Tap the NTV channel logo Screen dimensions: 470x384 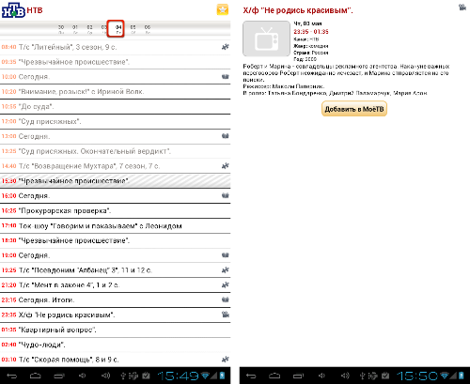tap(13, 10)
